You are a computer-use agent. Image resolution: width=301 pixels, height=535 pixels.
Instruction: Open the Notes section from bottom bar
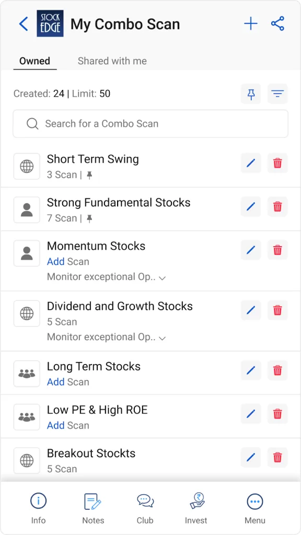pos(93,506)
